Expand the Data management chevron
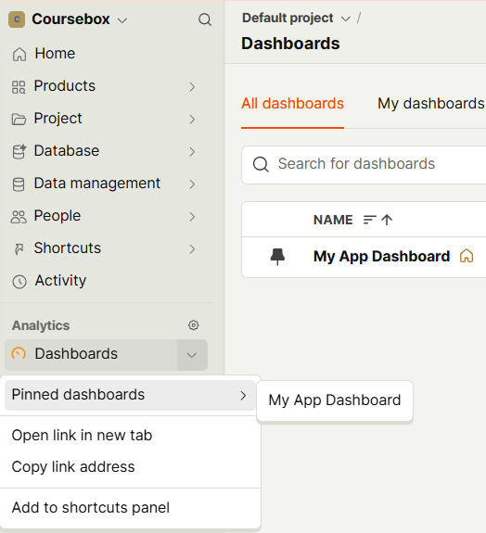The width and height of the screenshot is (486, 533). tap(192, 184)
